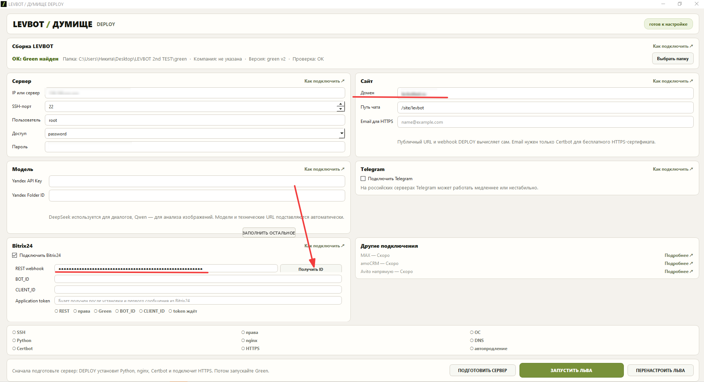Viewport: 704px width, 382px height.
Task: Click the Проверка: OK text
Action: pos(308,59)
